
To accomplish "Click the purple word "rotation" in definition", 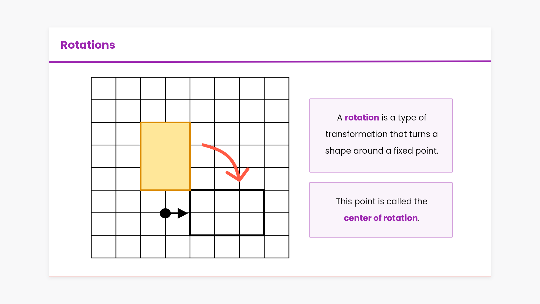I will (362, 117).
